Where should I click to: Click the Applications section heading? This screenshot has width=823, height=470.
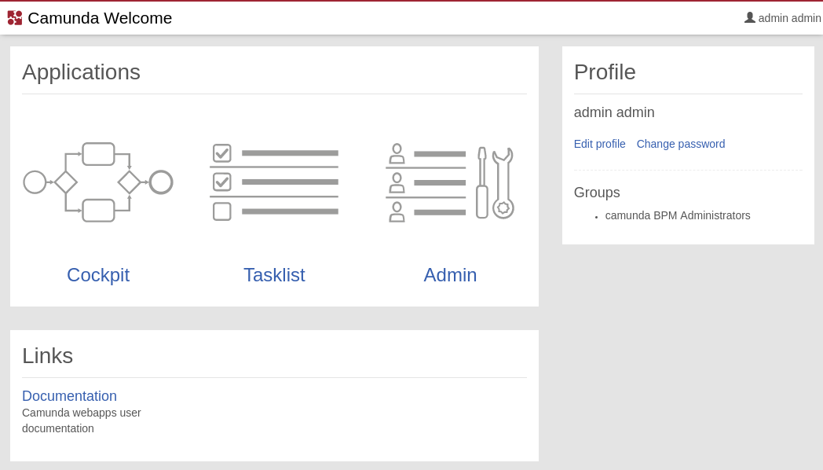(81, 72)
